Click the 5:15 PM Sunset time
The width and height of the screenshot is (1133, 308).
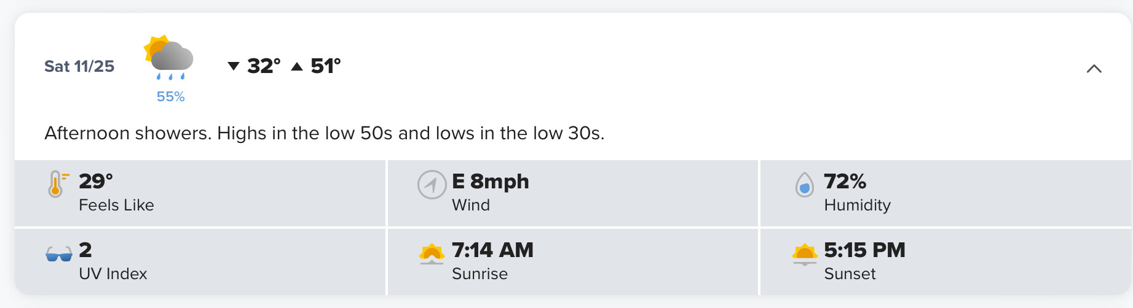pyautogui.click(x=864, y=250)
